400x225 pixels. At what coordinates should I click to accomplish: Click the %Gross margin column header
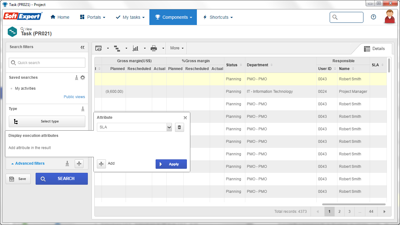[196, 61]
